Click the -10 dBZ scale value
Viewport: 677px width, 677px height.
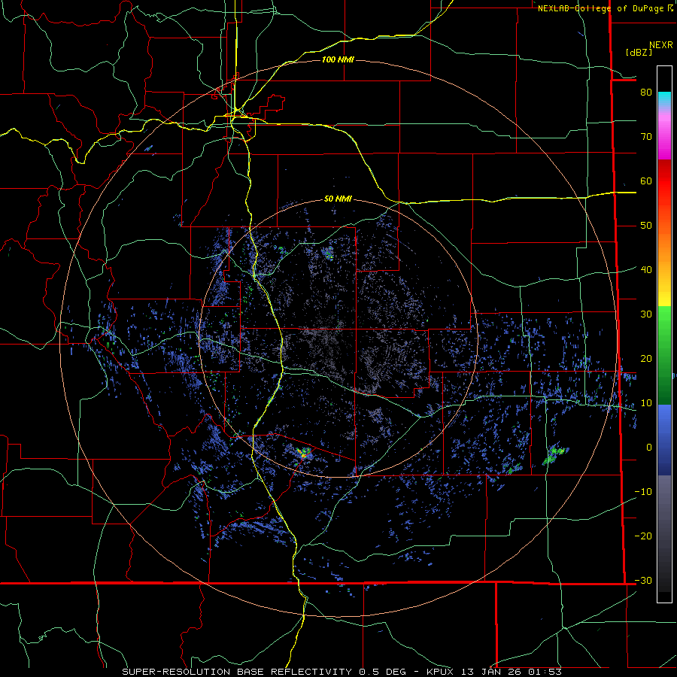pyautogui.click(x=643, y=491)
